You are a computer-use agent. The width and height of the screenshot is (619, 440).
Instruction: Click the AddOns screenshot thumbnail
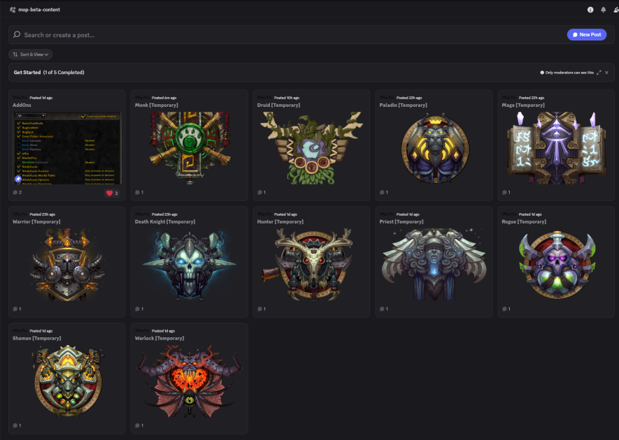click(67, 148)
